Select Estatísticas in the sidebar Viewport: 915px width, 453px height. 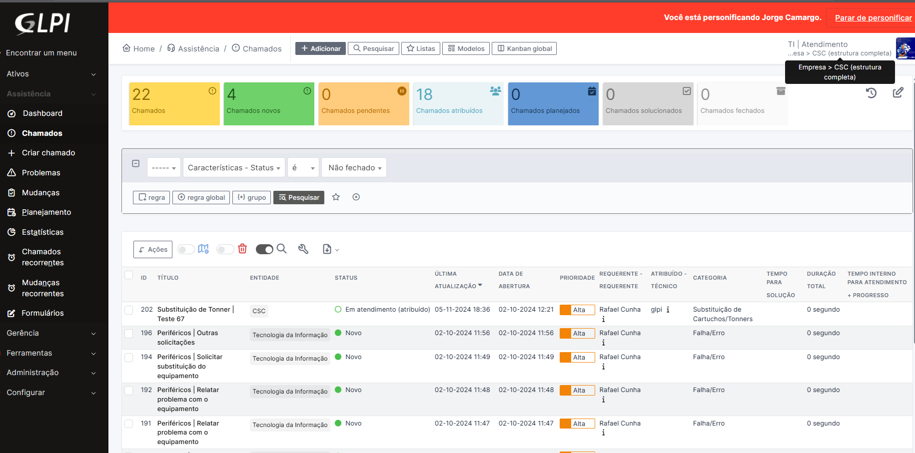click(x=42, y=232)
